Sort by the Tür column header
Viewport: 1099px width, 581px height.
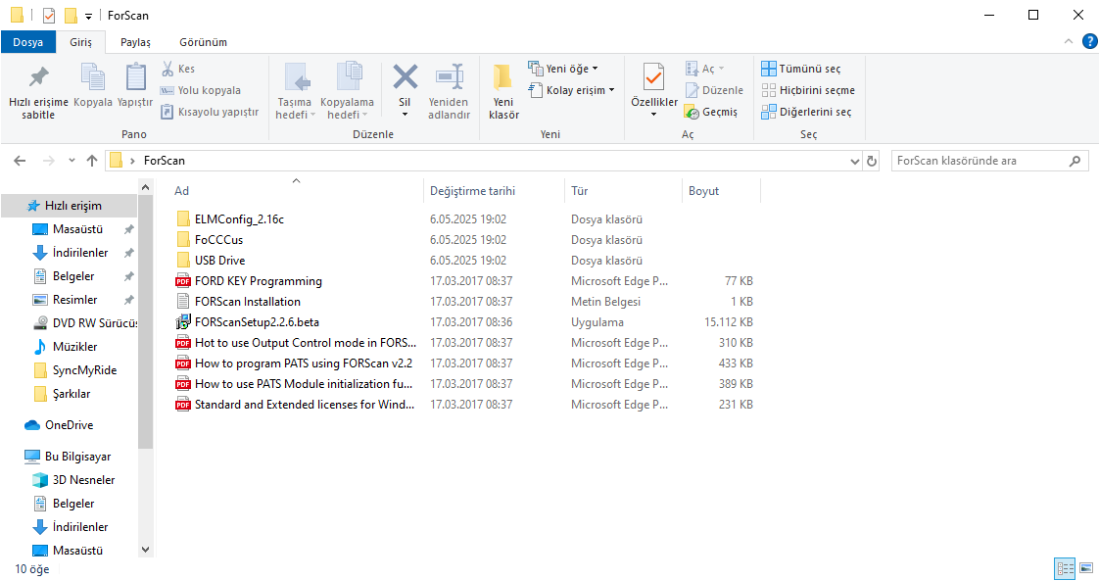623,191
